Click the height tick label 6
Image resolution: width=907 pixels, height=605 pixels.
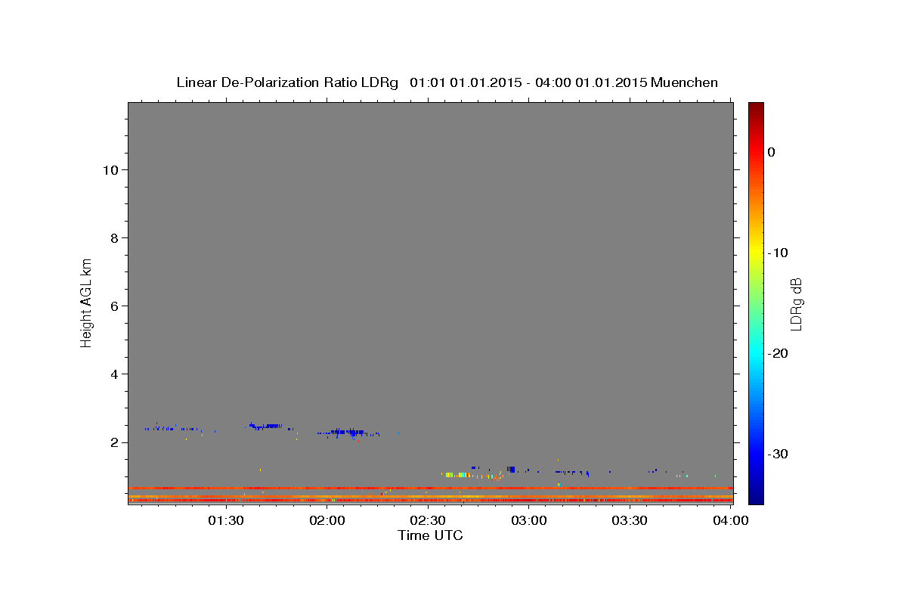(113, 306)
